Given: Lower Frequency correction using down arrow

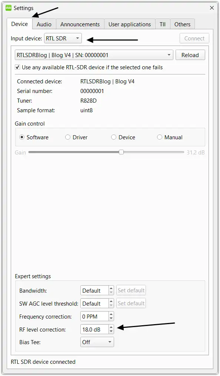Looking at the screenshot, I should (111, 319).
